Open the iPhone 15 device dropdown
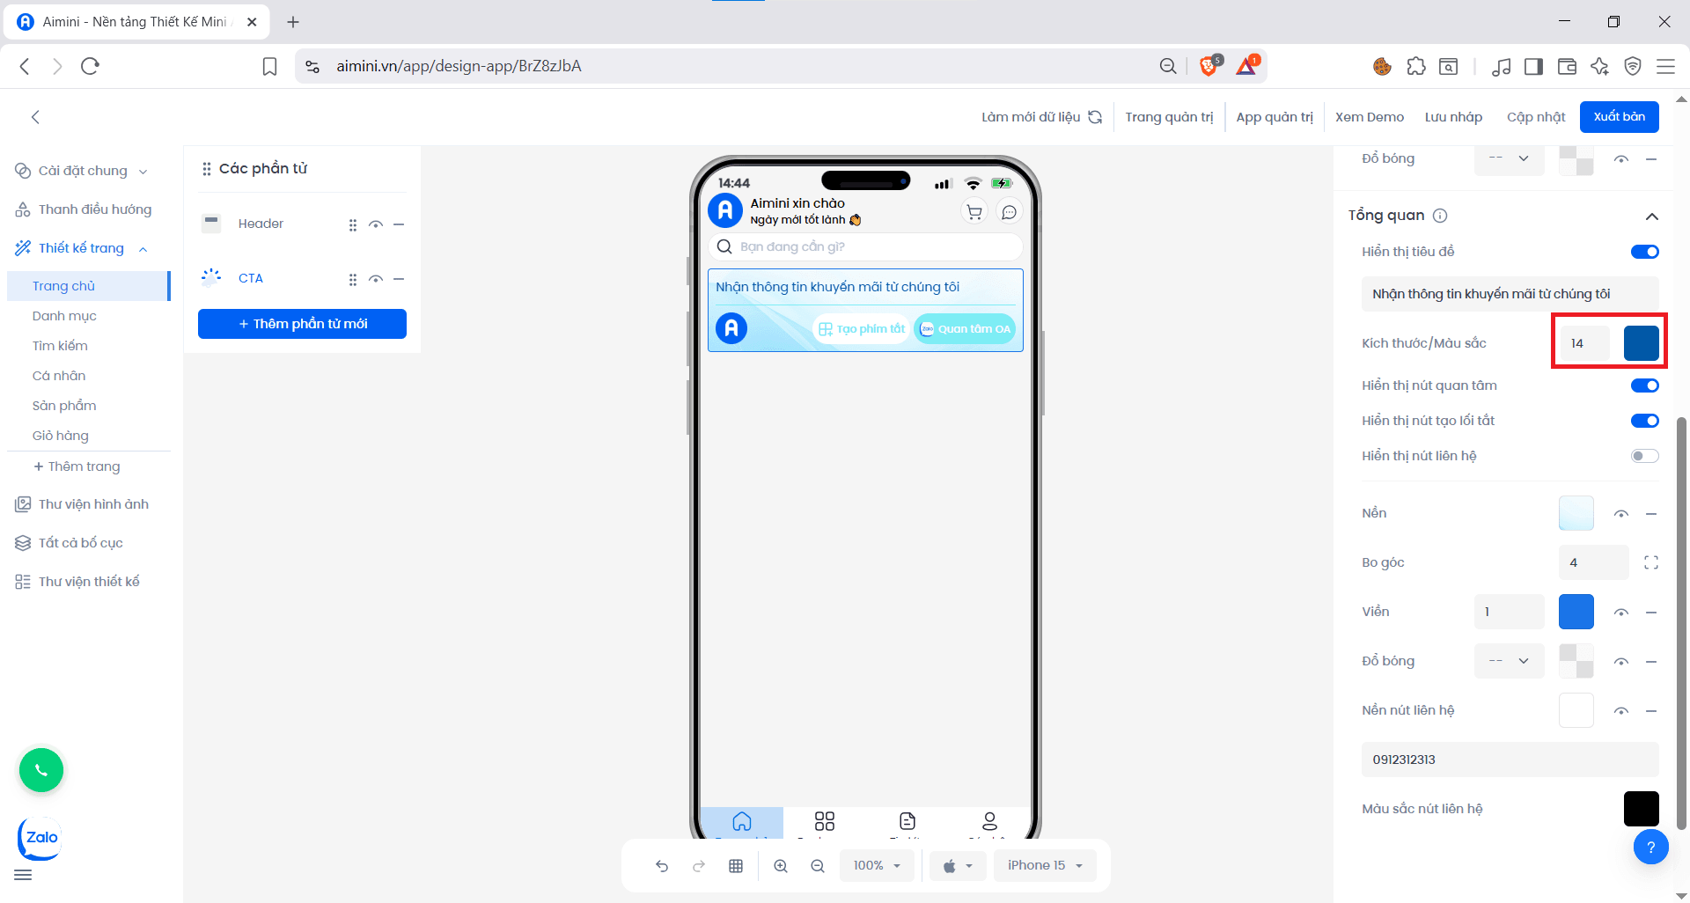This screenshot has width=1690, height=903. (1044, 865)
